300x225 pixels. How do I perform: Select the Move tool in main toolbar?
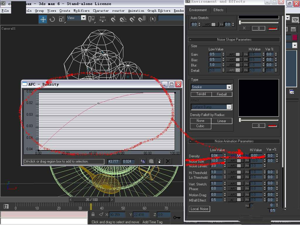pos(43,19)
